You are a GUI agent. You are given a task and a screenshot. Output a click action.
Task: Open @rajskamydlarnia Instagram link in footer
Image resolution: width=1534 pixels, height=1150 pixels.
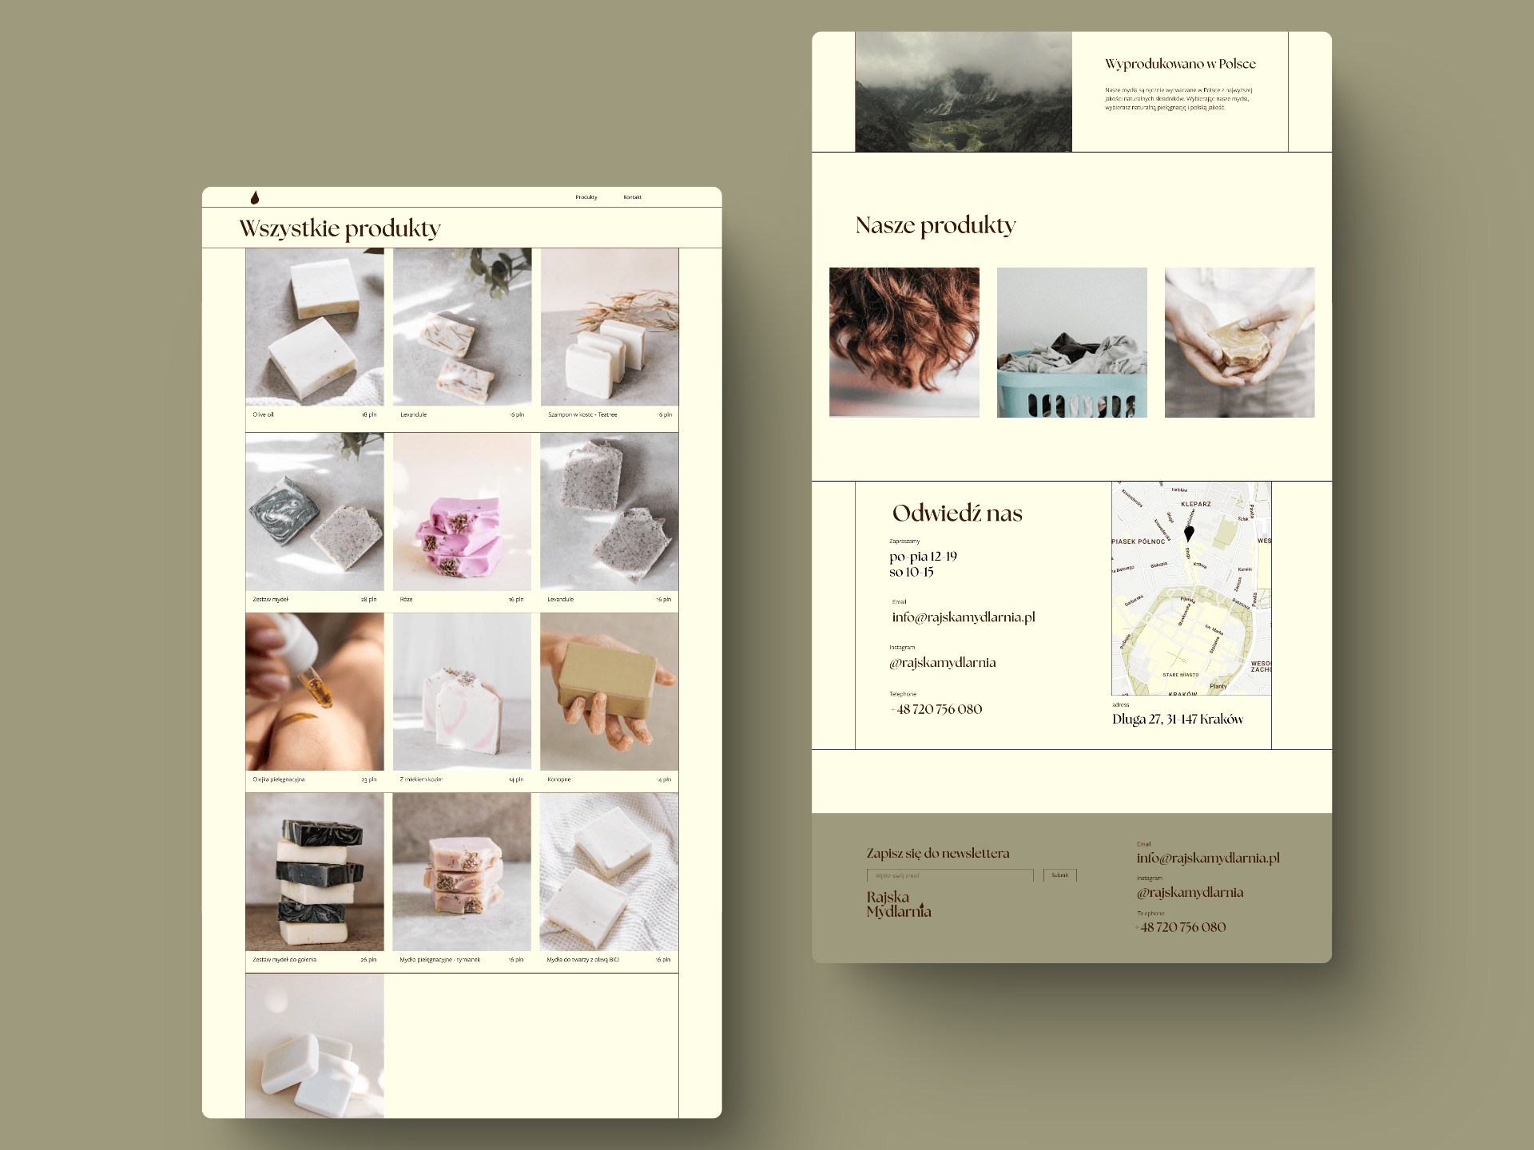(1190, 892)
